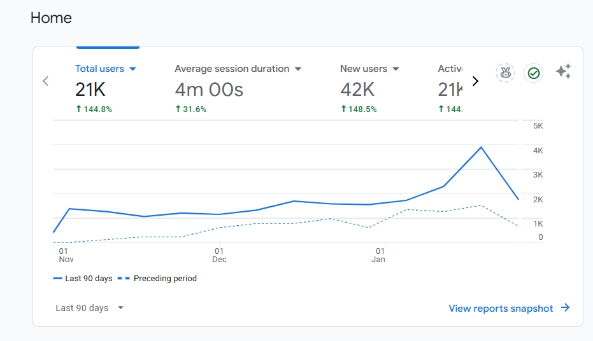Open the Total users metric dropdown
The width and height of the screenshot is (593, 341).
(133, 69)
